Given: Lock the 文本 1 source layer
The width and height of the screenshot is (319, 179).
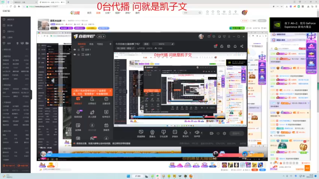Looking at the screenshot, I should click(x=79, y=49).
